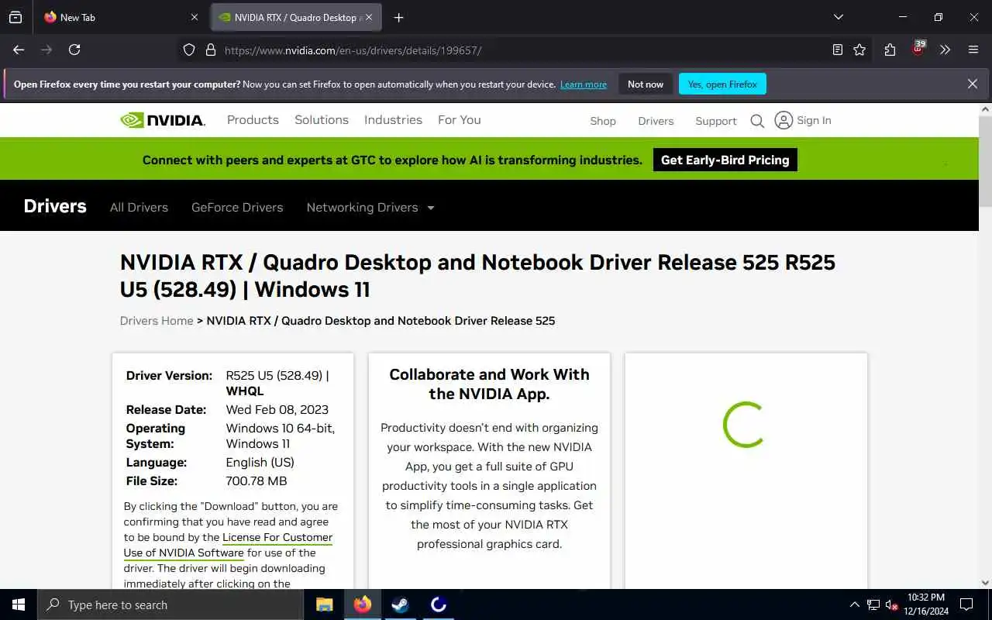Open Drivers in top navigation

pos(656,121)
